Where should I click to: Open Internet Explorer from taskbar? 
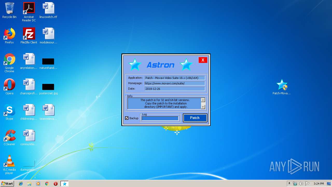[21, 184]
